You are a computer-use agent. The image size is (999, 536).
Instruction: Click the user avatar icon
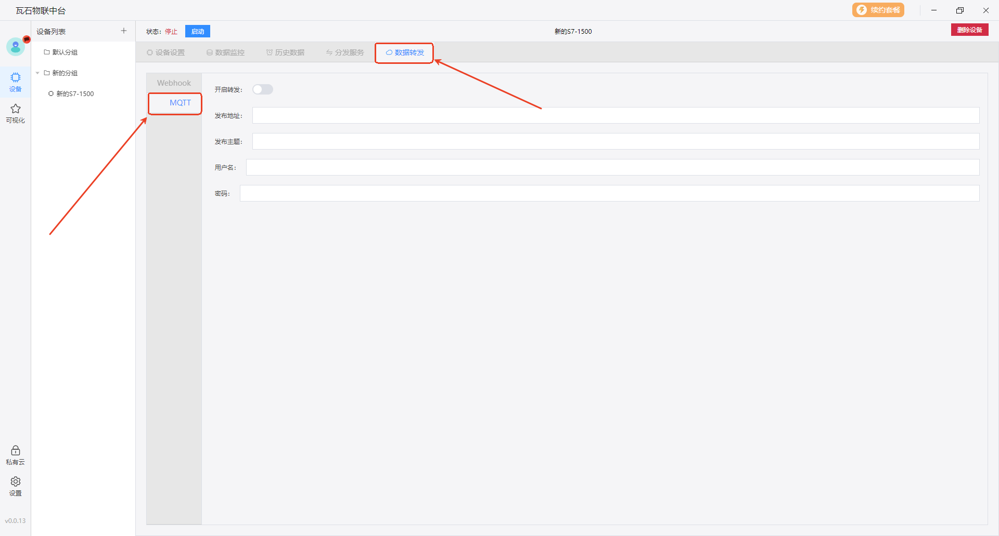[16, 47]
